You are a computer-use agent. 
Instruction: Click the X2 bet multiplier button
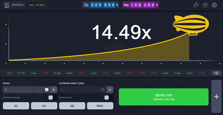16,106
